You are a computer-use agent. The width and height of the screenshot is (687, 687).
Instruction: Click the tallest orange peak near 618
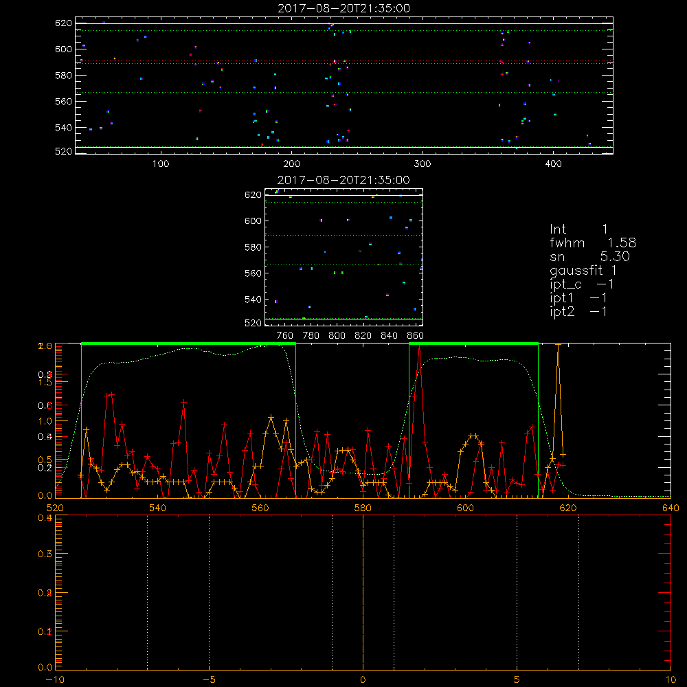pos(558,346)
